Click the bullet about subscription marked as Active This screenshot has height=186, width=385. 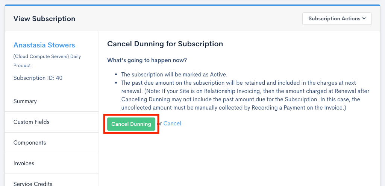pos(174,75)
